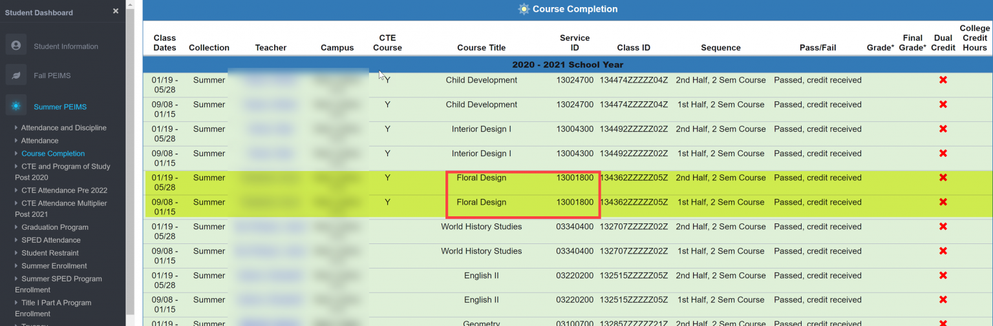Click Dual Credit X for Interior Design I 2nd Half
This screenshot has width=993, height=326.
click(x=943, y=129)
